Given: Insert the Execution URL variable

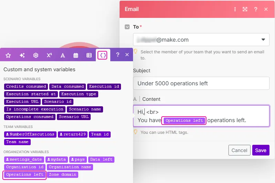Looking at the screenshot, I should [x=22, y=102].
